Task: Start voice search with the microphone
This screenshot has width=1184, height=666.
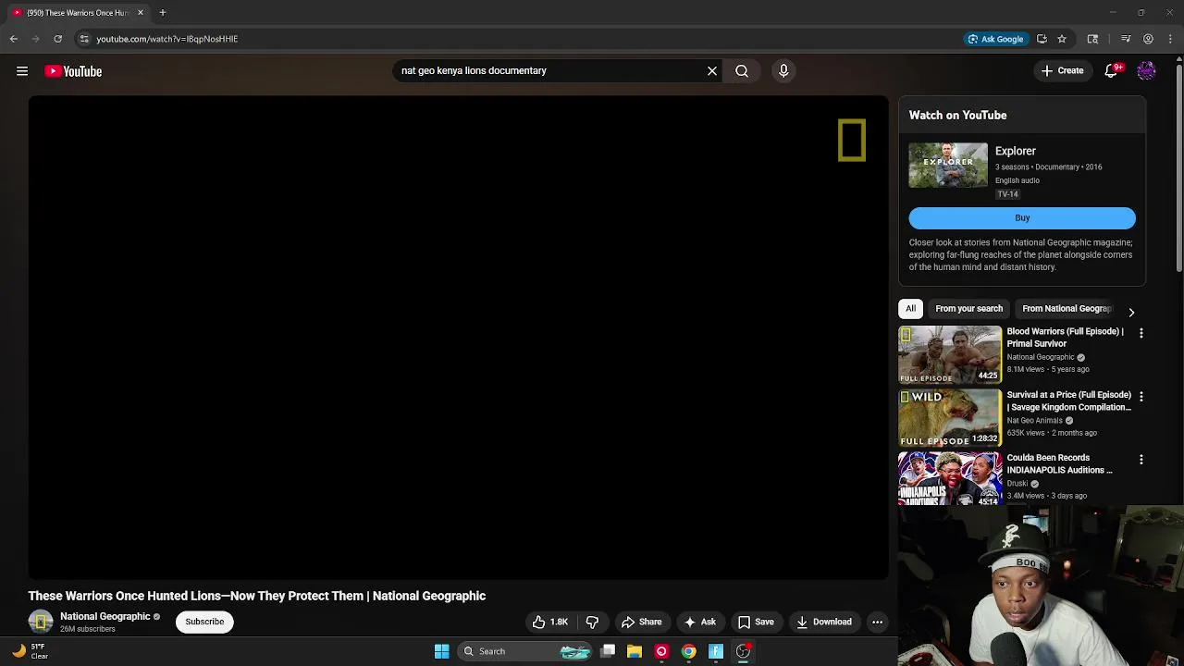Action: point(783,70)
